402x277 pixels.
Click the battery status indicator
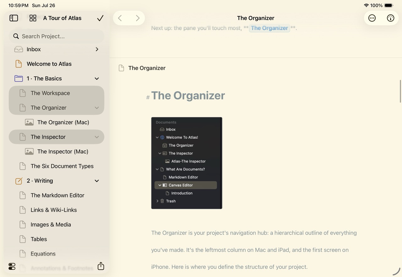[x=388, y=5]
